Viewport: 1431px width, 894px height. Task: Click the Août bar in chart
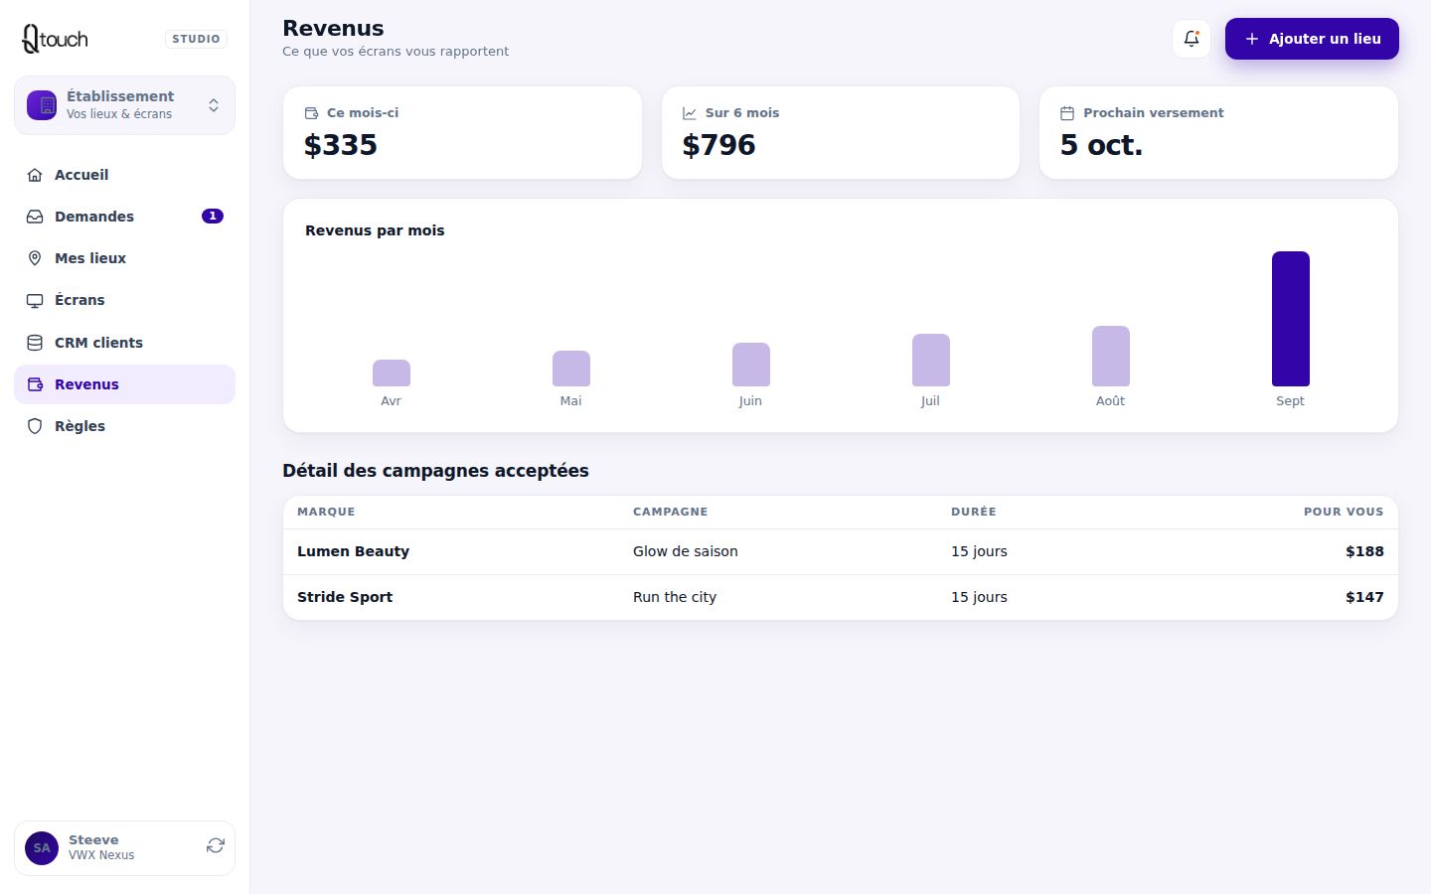tap(1111, 356)
